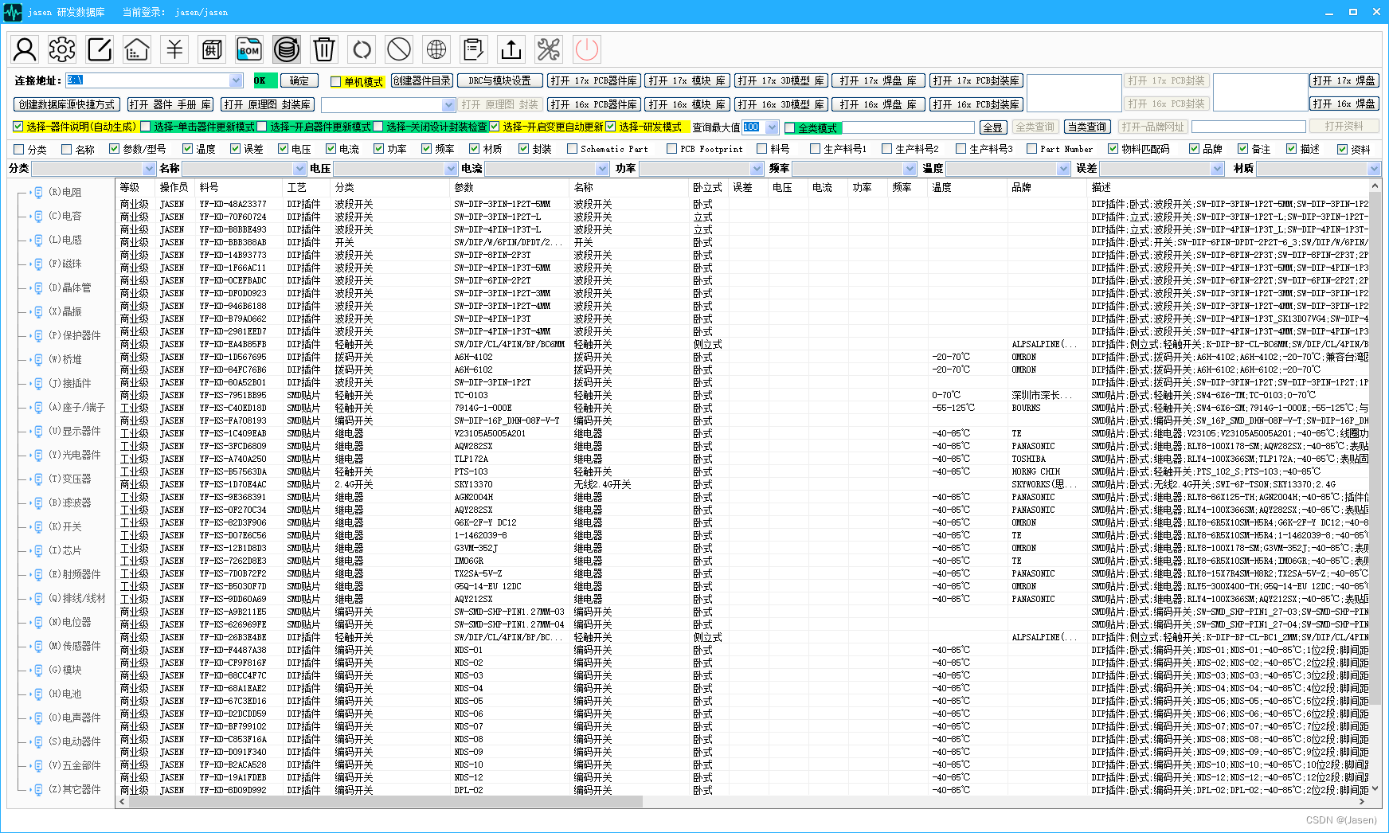Click the DRC与模块设置 button
This screenshot has width=1389, height=833.
point(499,80)
